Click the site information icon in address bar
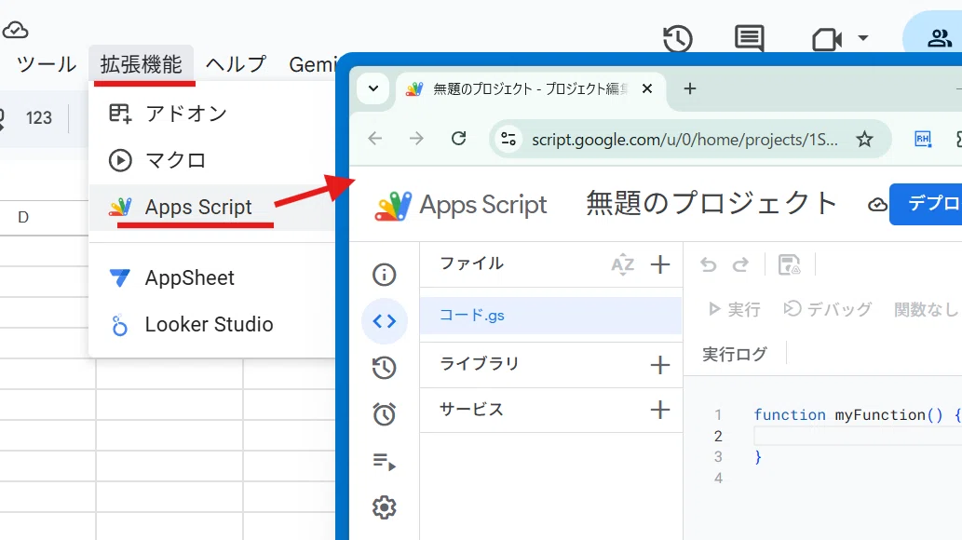The width and height of the screenshot is (962, 540). [508, 140]
